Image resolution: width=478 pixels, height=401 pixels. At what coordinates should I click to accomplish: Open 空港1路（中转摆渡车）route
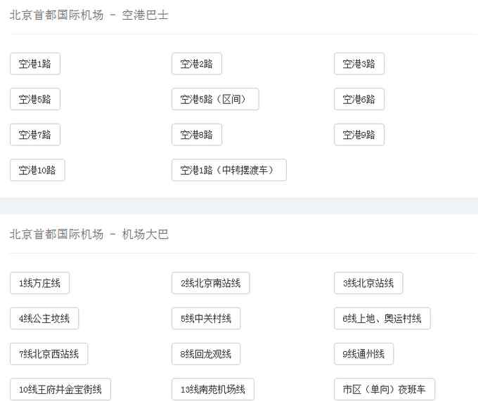[229, 170]
